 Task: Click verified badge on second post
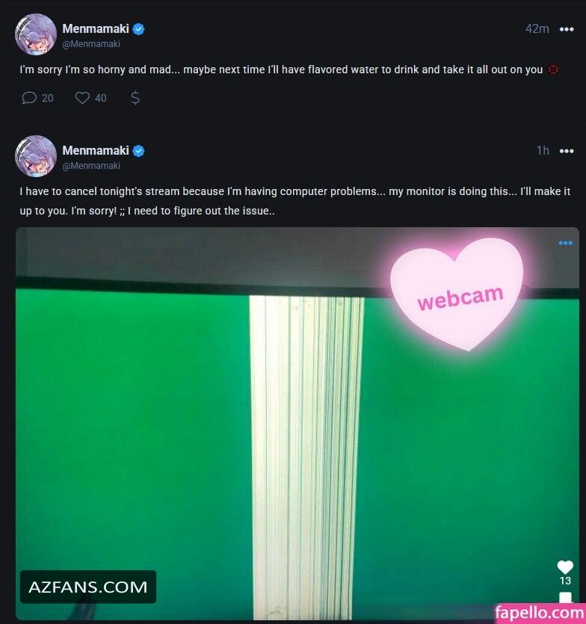[138, 151]
